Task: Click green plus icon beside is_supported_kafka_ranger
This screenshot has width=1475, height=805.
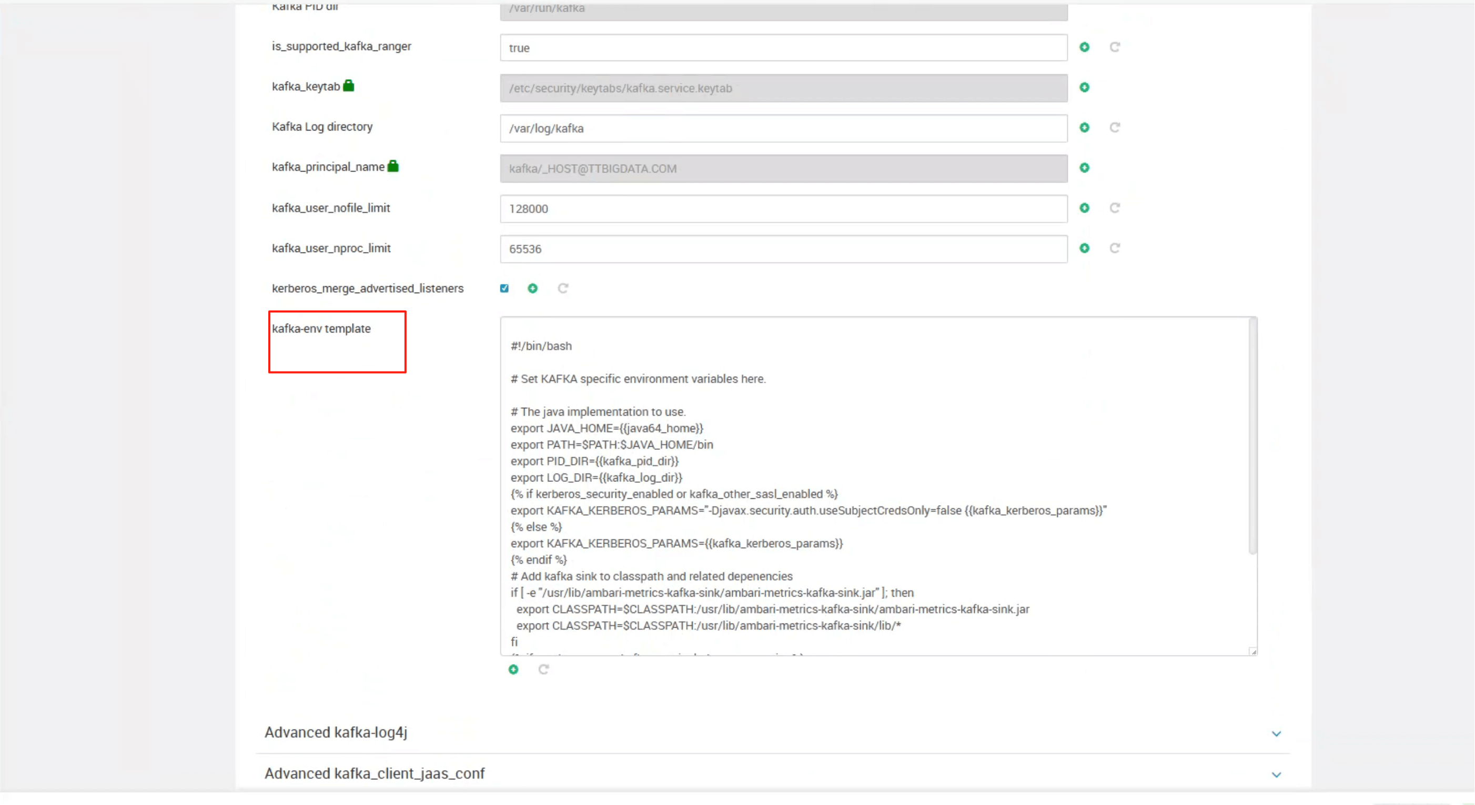Action: coord(1084,47)
